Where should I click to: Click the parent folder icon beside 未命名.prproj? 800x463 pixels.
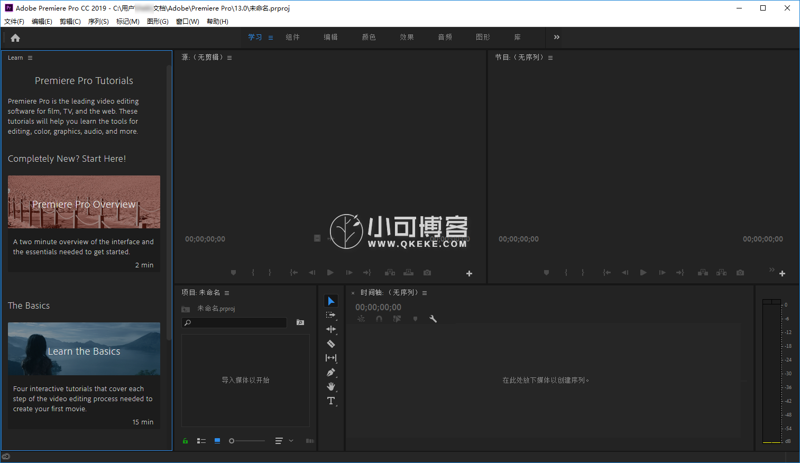pos(186,309)
